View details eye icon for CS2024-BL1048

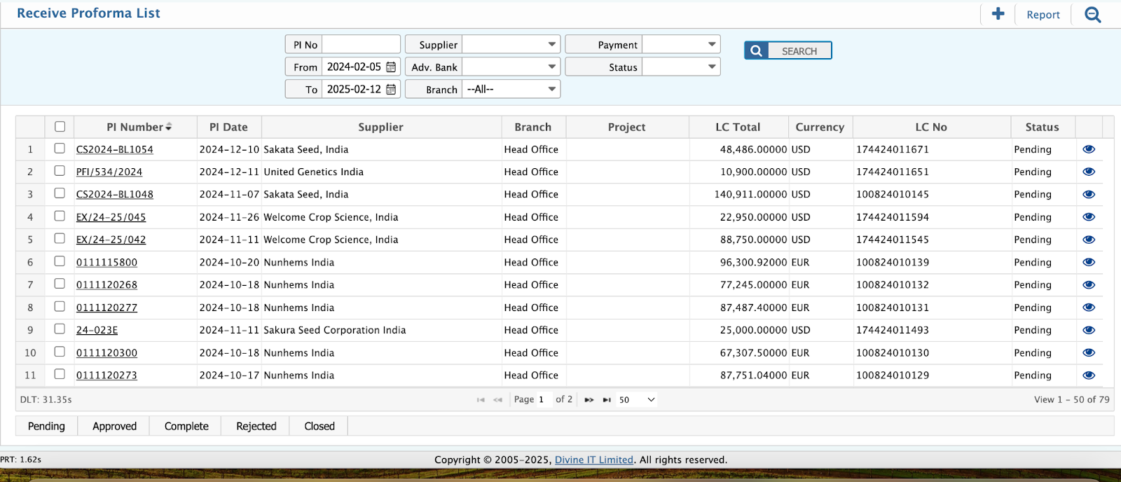1089,195
